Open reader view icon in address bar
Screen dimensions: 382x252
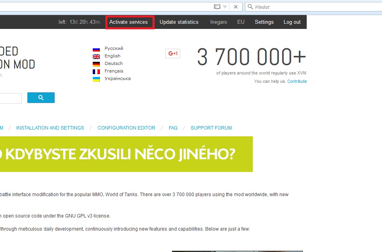[217, 7]
